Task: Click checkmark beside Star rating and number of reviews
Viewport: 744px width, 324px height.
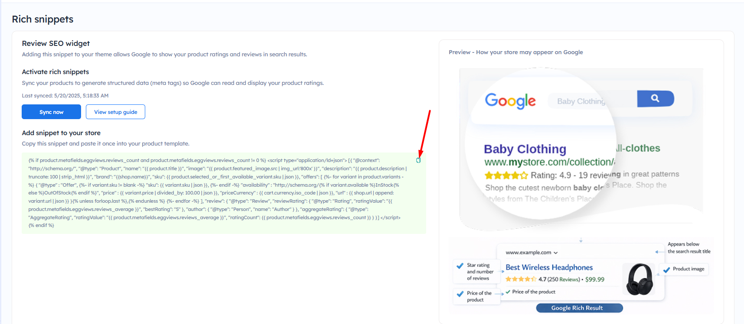Action: (460, 266)
